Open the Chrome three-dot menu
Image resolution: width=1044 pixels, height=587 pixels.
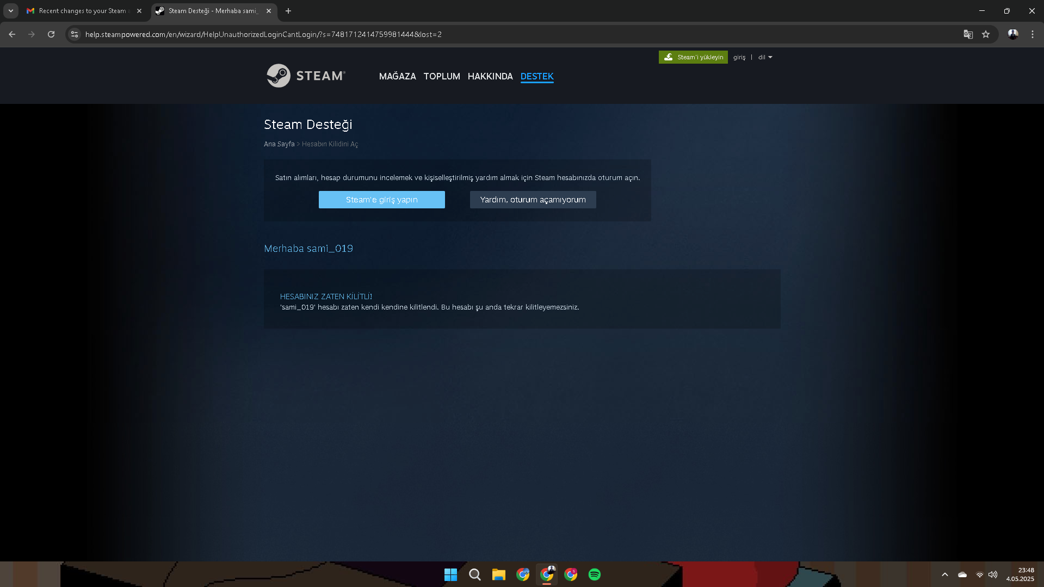(x=1033, y=34)
